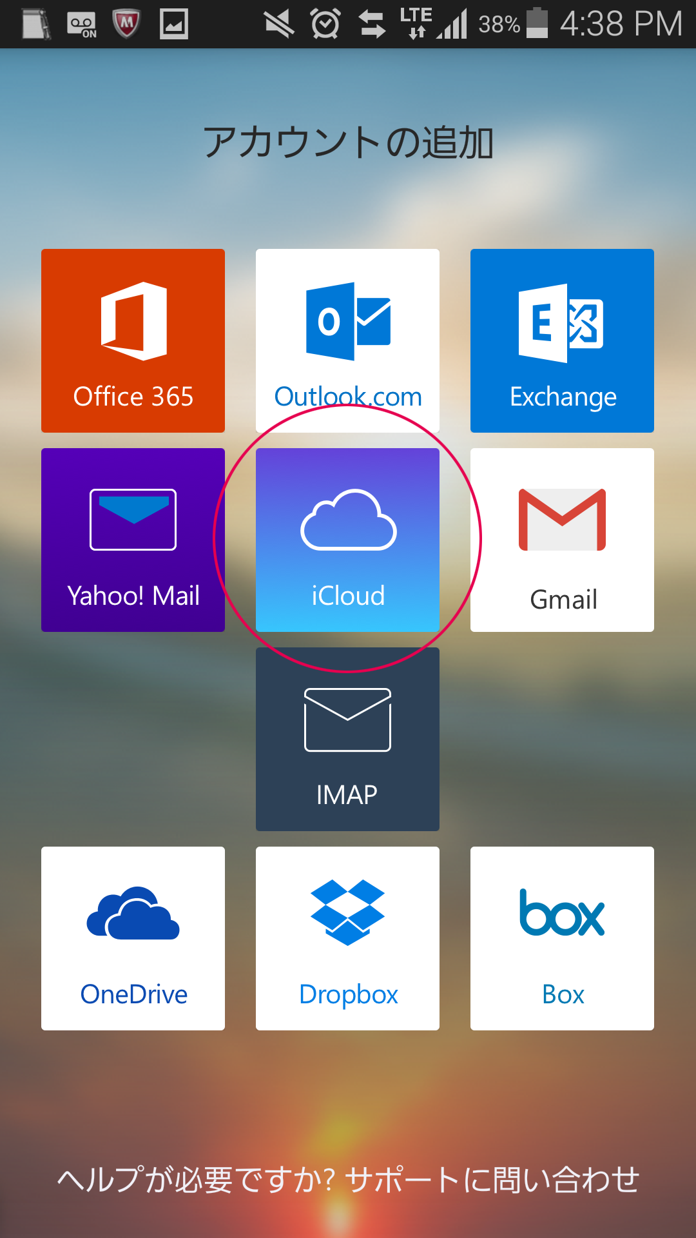Tap the battery indicator icon
696x1238 pixels.
click(x=537, y=23)
